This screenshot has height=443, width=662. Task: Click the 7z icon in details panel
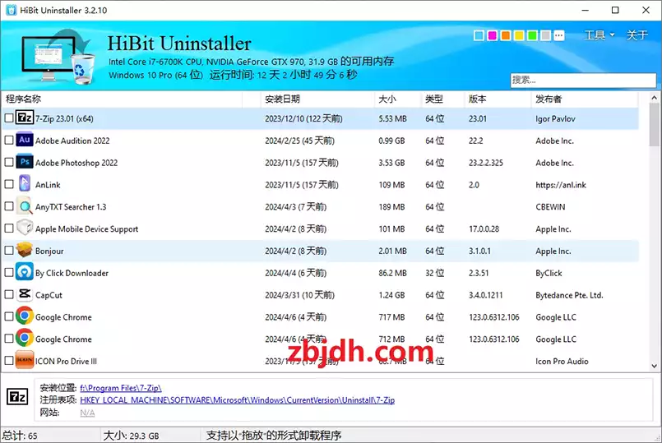[x=17, y=397]
